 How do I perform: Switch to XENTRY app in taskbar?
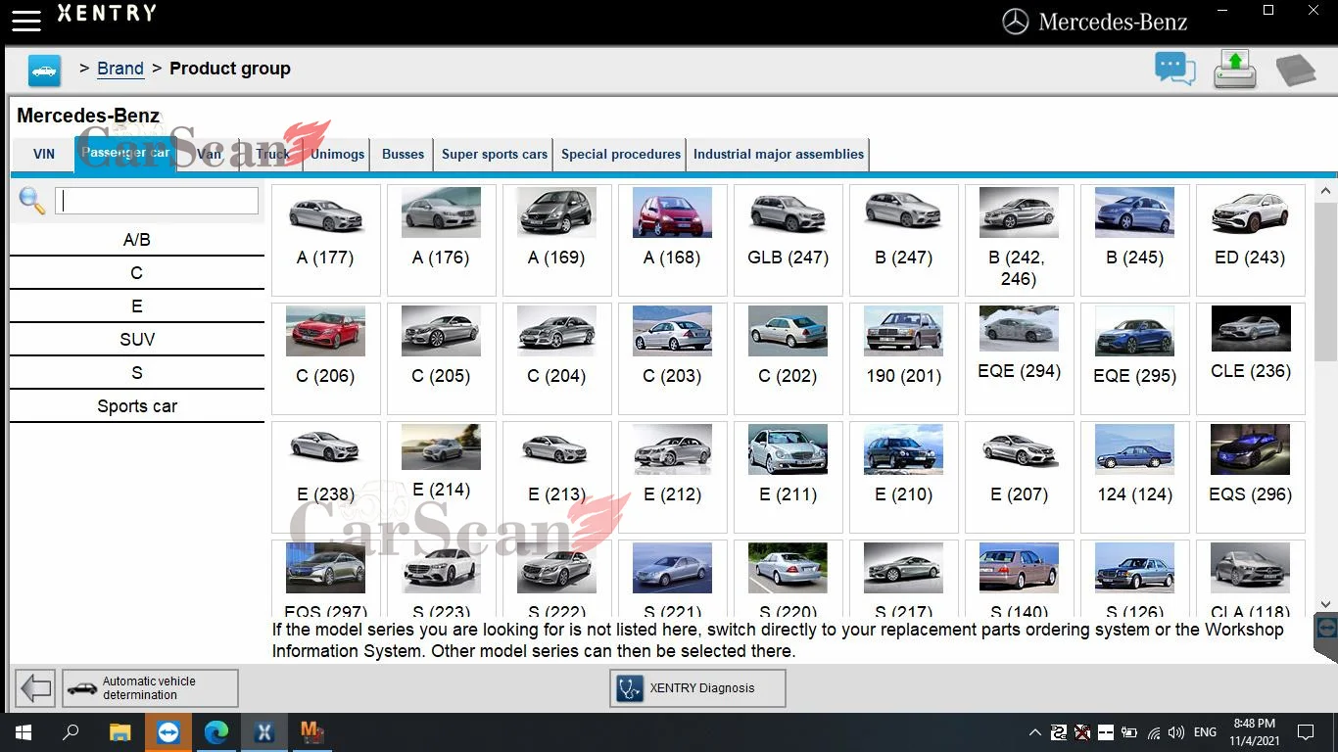tap(264, 732)
